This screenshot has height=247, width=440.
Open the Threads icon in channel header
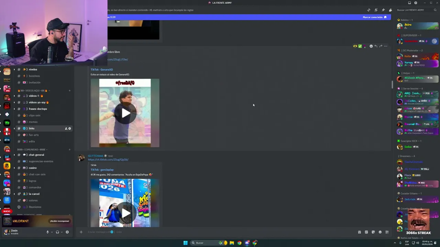[x=369, y=10]
